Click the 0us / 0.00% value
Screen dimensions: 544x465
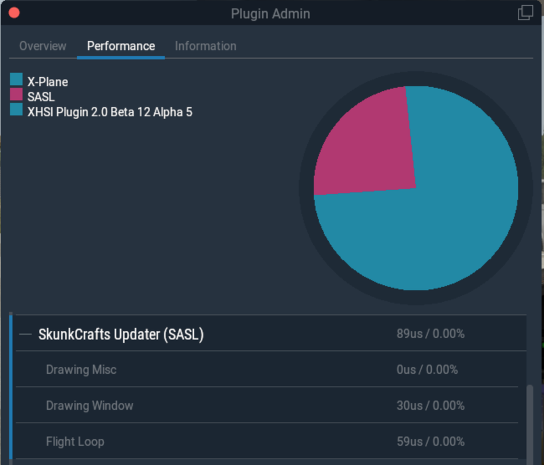(x=427, y=370)
